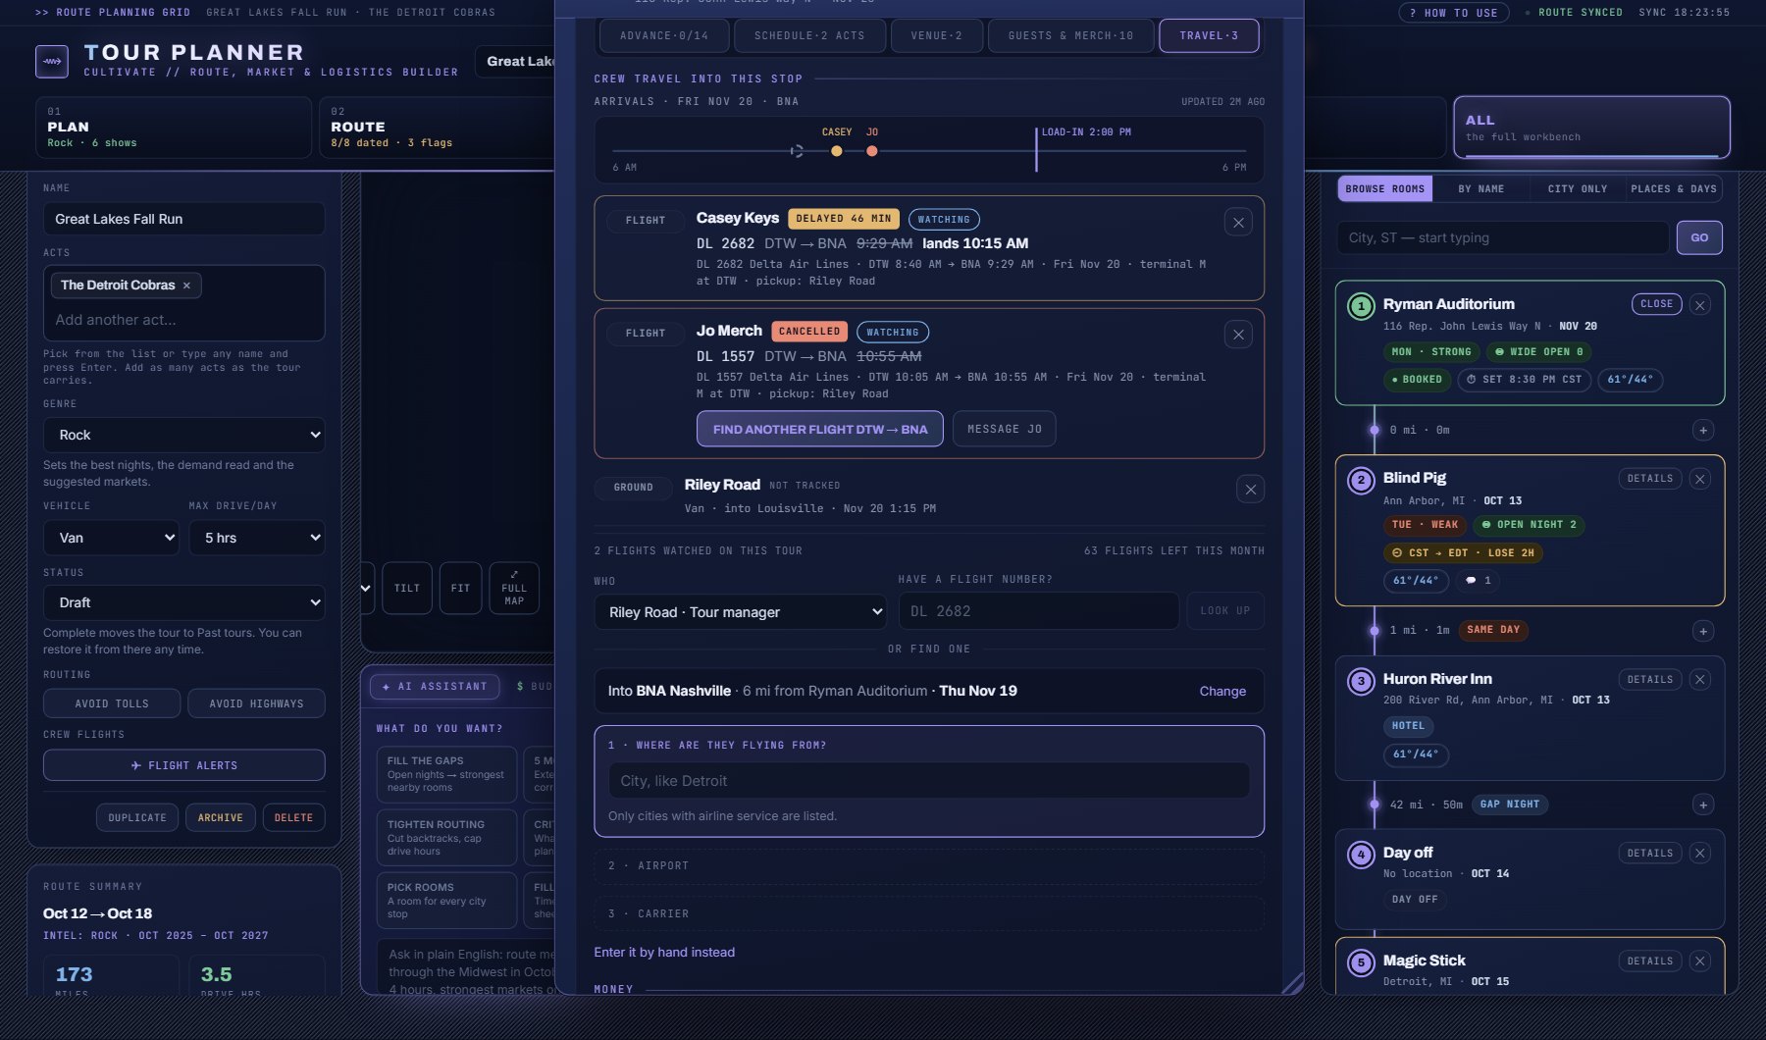The image size is (1766, 1040).
Task: Remove Ryman Auditorium stop from route
Action: point(1700,305)
